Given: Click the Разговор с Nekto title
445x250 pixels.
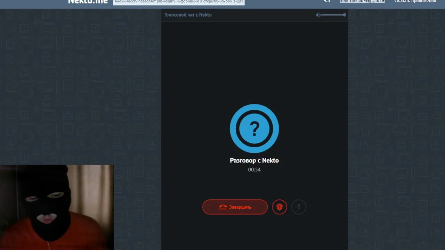Looking at the screenshot, I should 254,160.
